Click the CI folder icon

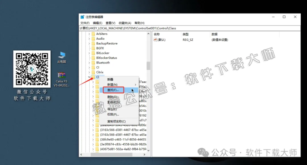pos(93,67)
